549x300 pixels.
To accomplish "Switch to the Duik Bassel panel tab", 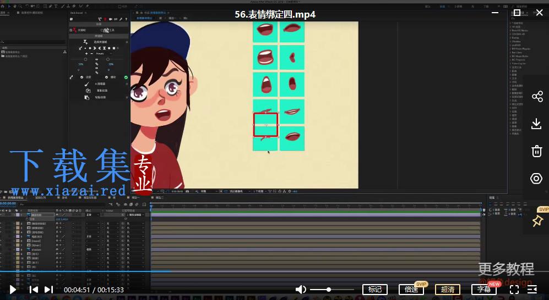I will pyautogui.click(x=77, y=13).
